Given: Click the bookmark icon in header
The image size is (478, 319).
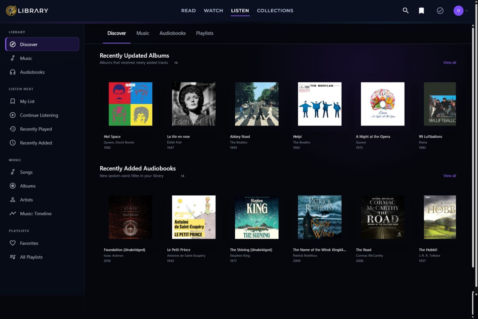Looking at the screenshot, I should click(x=421, y=11).
